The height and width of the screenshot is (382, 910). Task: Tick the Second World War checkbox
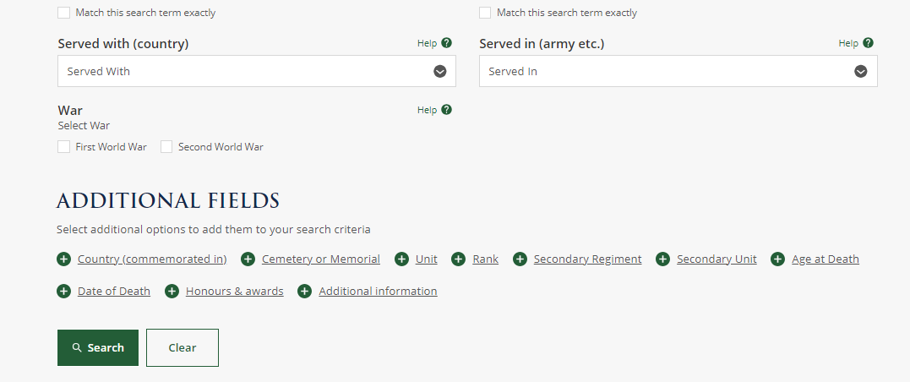pos(166,147)
